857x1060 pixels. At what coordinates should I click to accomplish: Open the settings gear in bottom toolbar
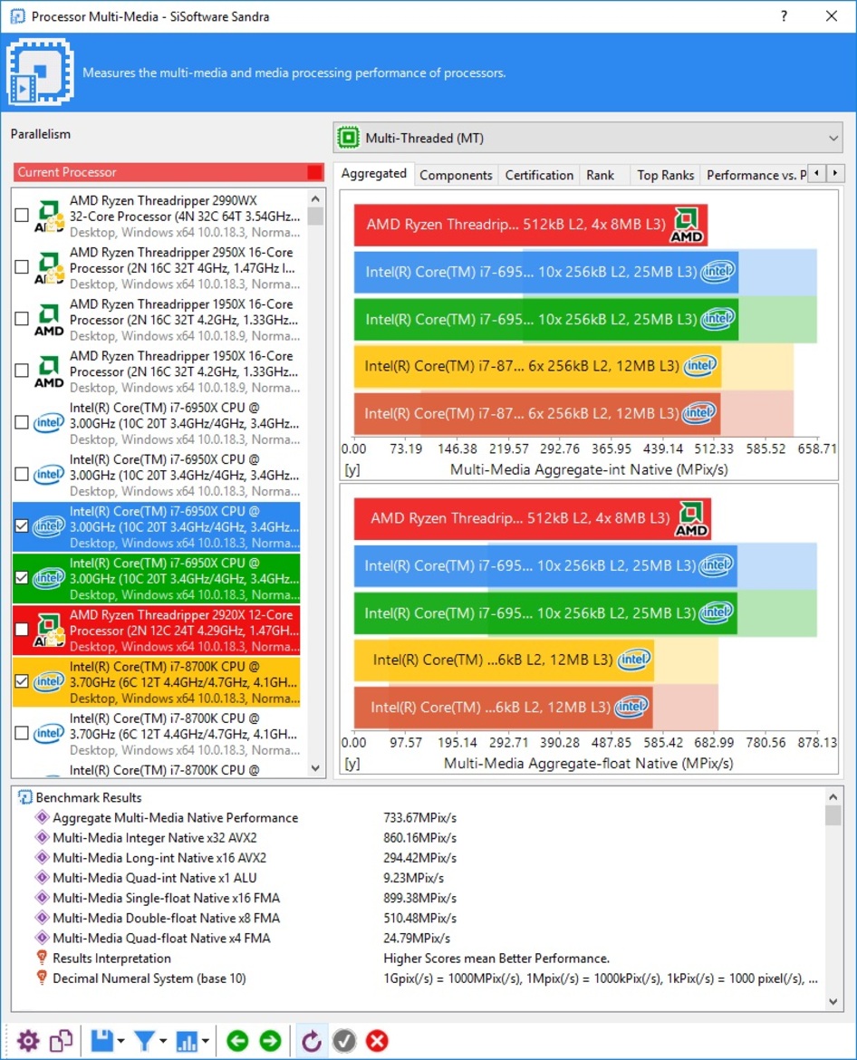click(28, 1040)
